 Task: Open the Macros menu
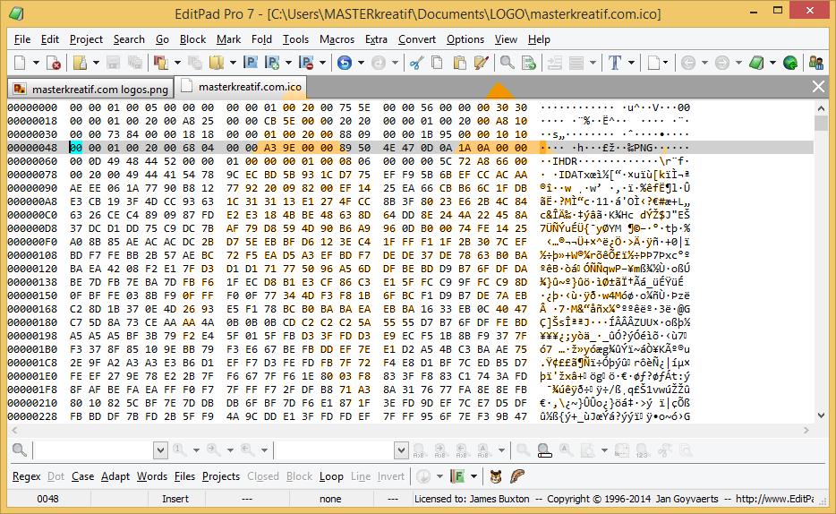point(337,39)
